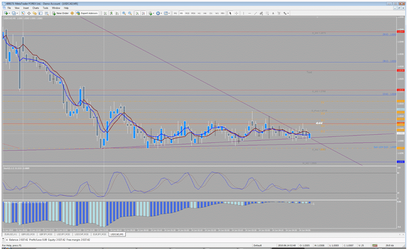Open the MetaEditor yellow diamond icon
407x249 pixels.
72,13
